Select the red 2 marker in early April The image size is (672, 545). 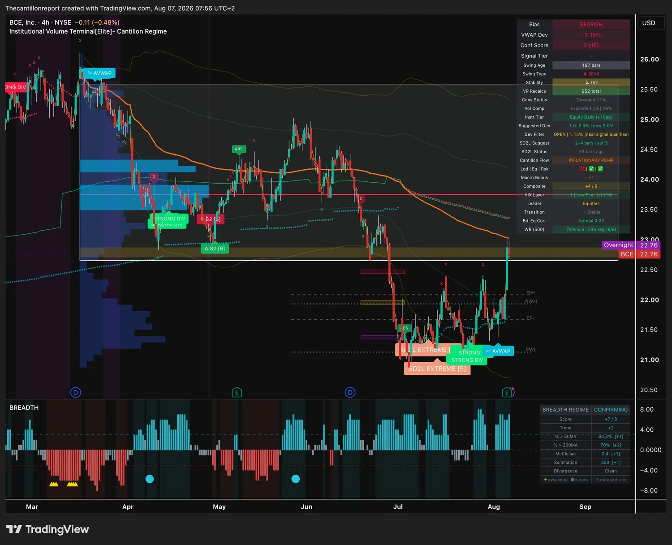tap(154, 177)
